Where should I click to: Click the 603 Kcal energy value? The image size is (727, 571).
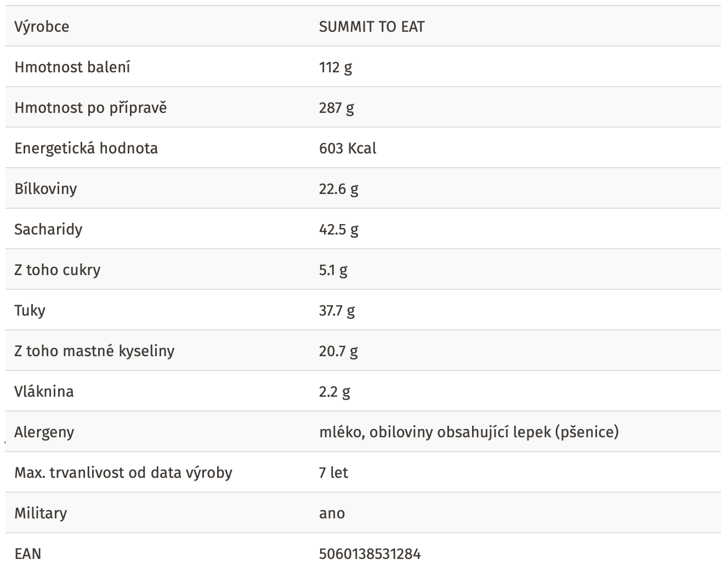pyautogui.click(x=348, y=148)
